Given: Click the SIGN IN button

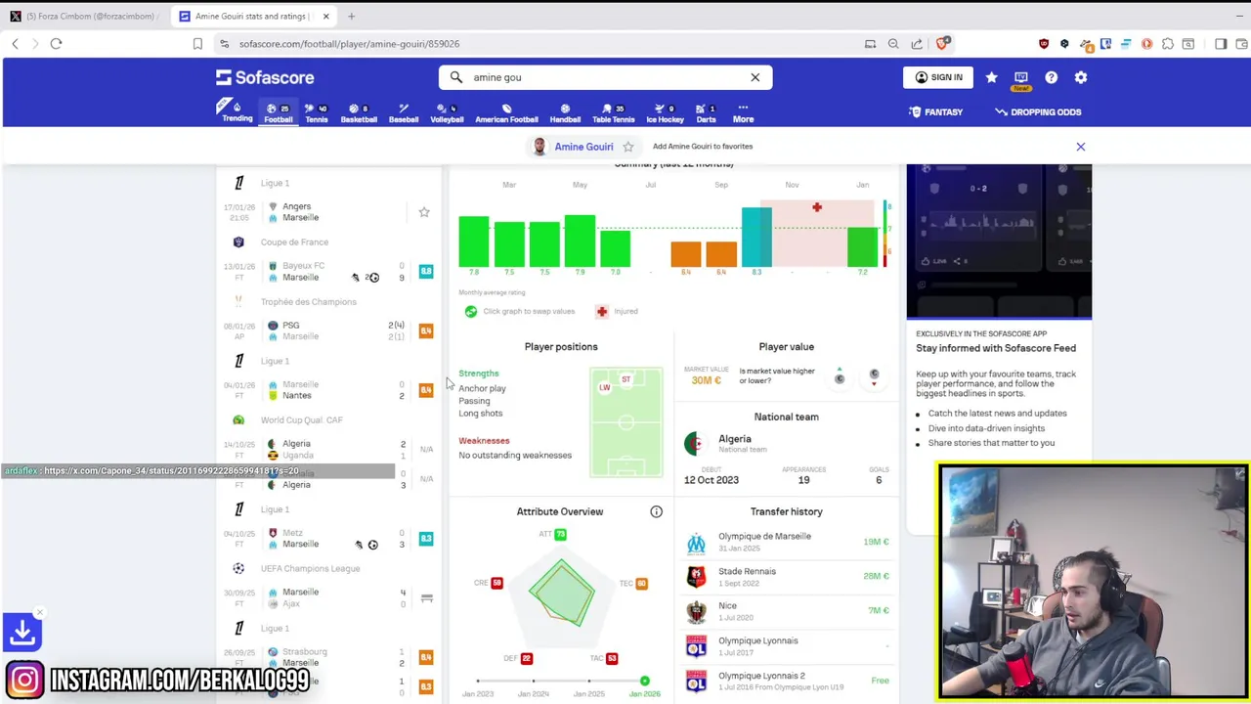Looking at the screenshot, I should click(x=937, y=77).
